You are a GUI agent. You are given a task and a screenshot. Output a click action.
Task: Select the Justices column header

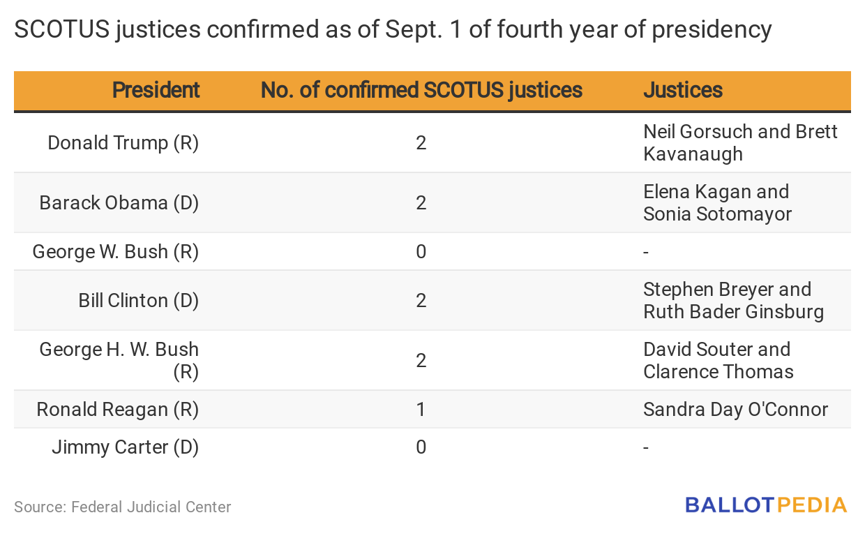(683, 90)
